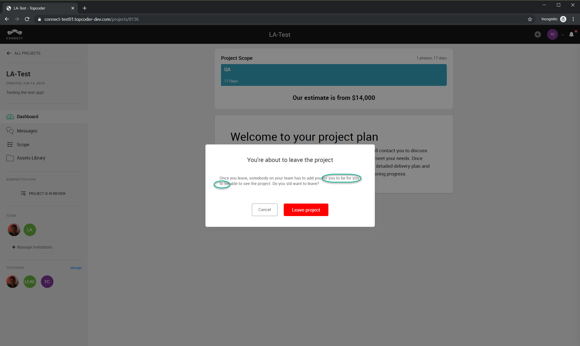Click Manage Invitations button

[32, 247]
